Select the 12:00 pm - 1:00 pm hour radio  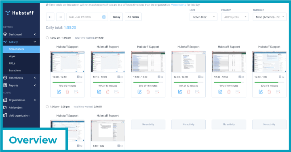(x=47, y=38)
